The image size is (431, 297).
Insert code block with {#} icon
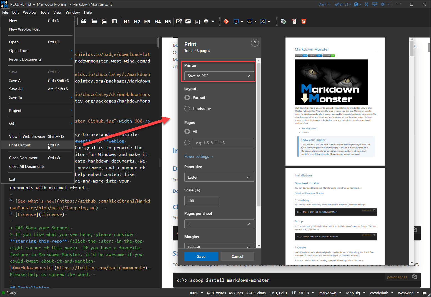click(197, 21)
